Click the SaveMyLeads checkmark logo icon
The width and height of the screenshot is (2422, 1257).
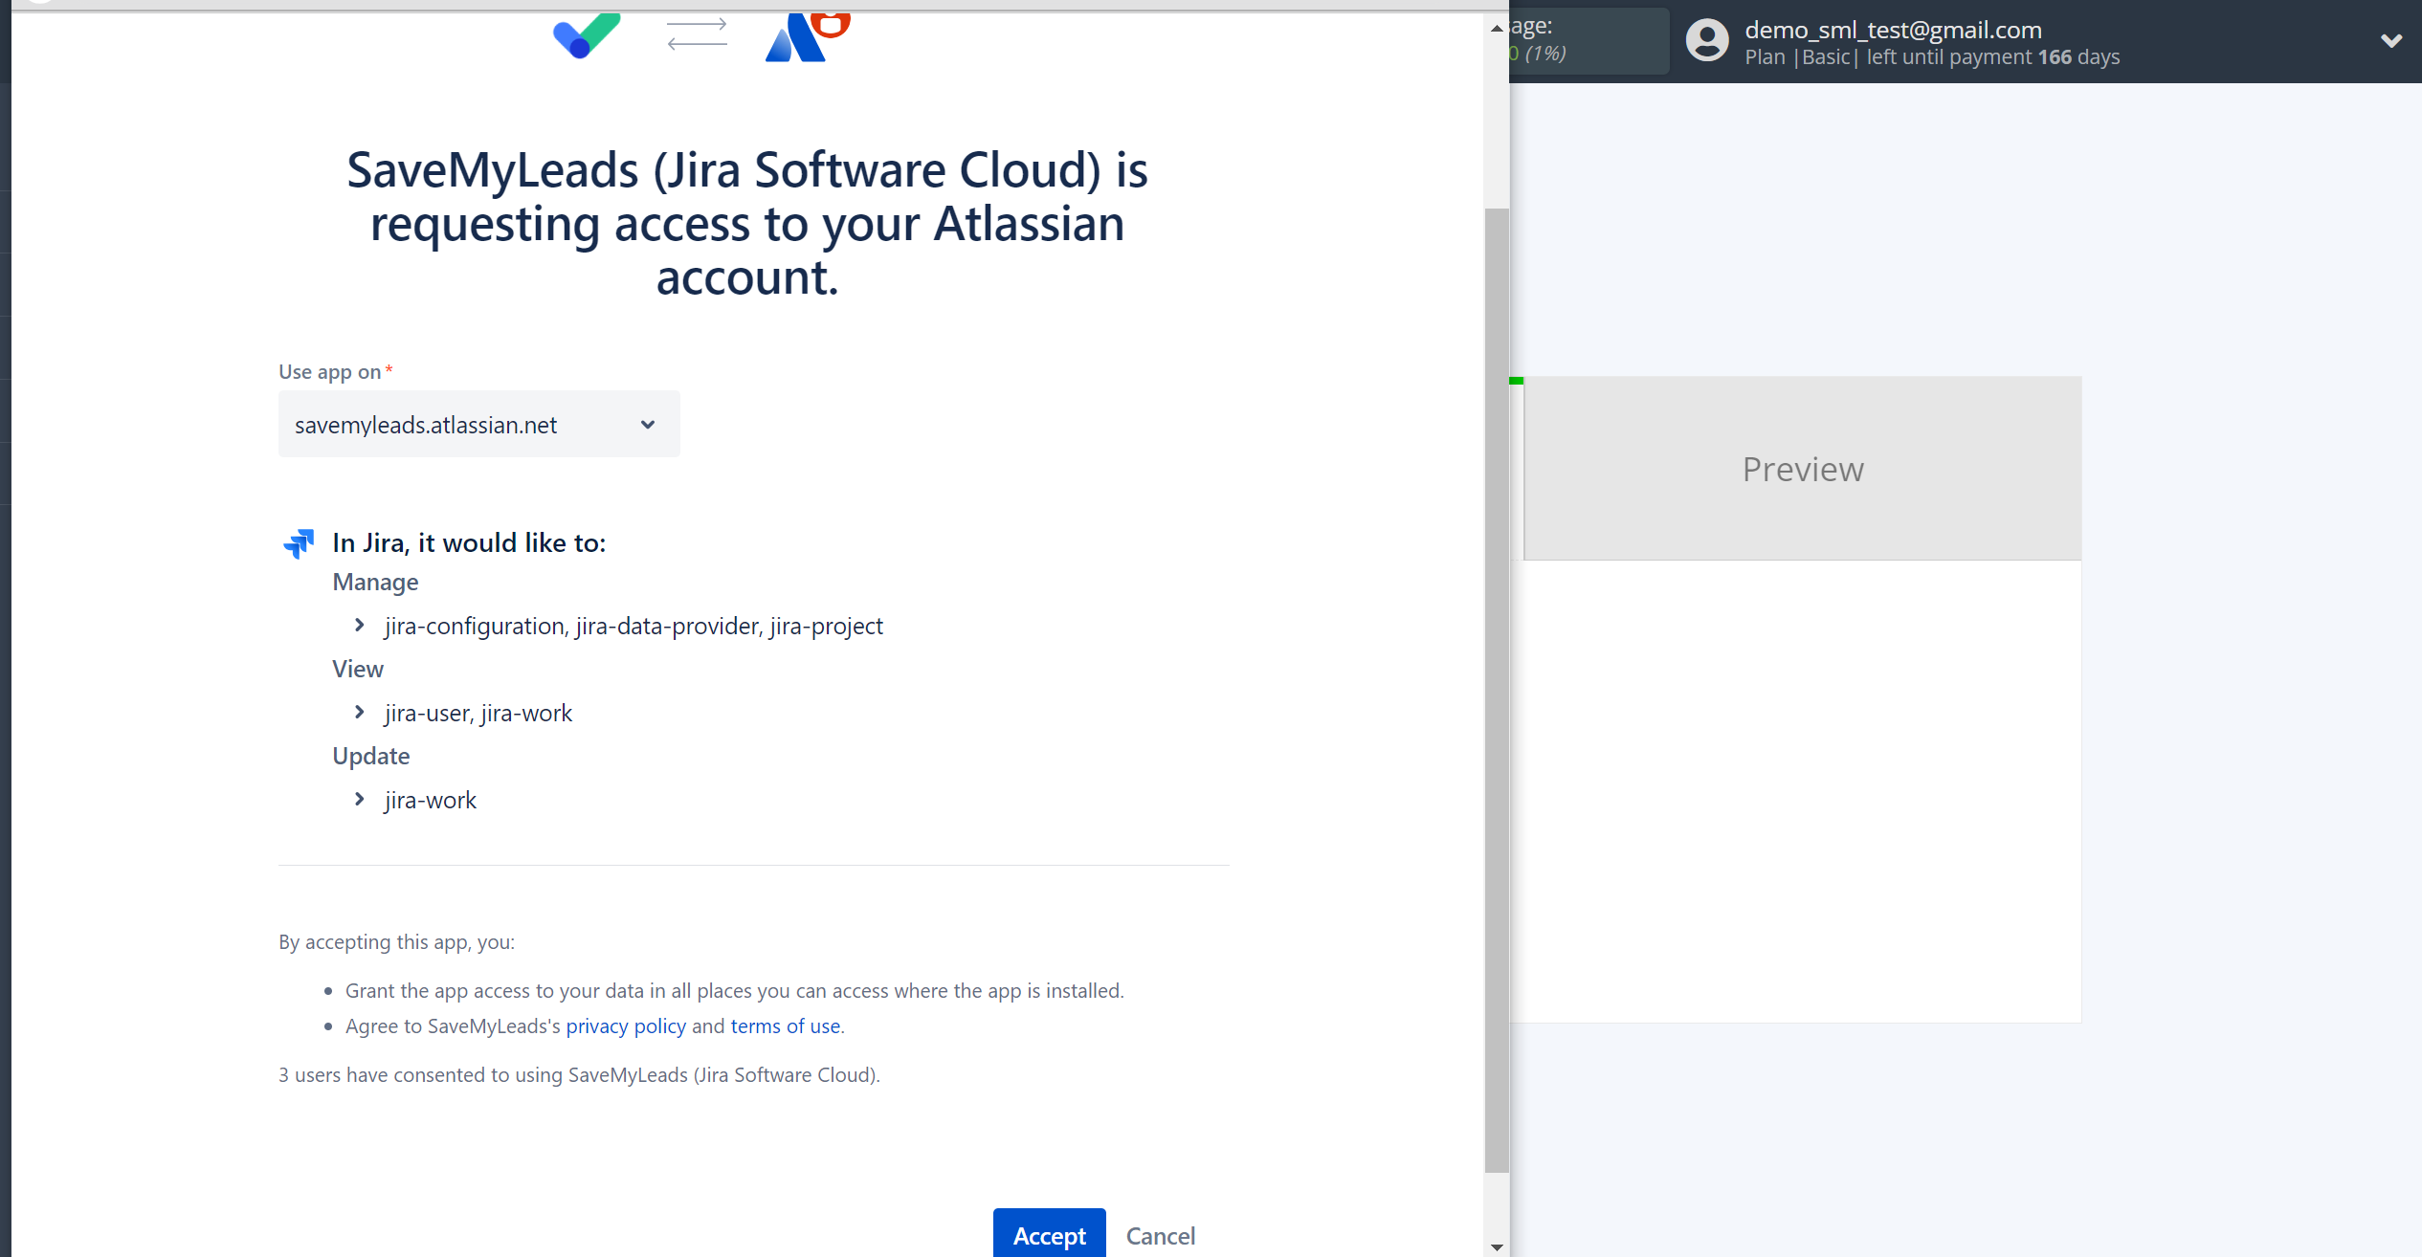586,36
